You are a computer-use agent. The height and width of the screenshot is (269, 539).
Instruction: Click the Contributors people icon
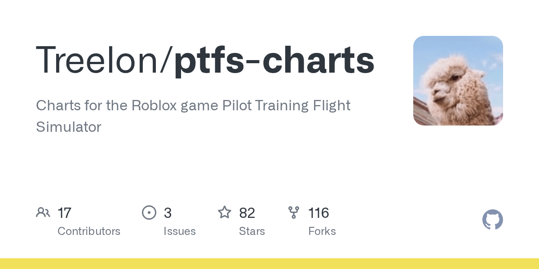click(43, 213)
